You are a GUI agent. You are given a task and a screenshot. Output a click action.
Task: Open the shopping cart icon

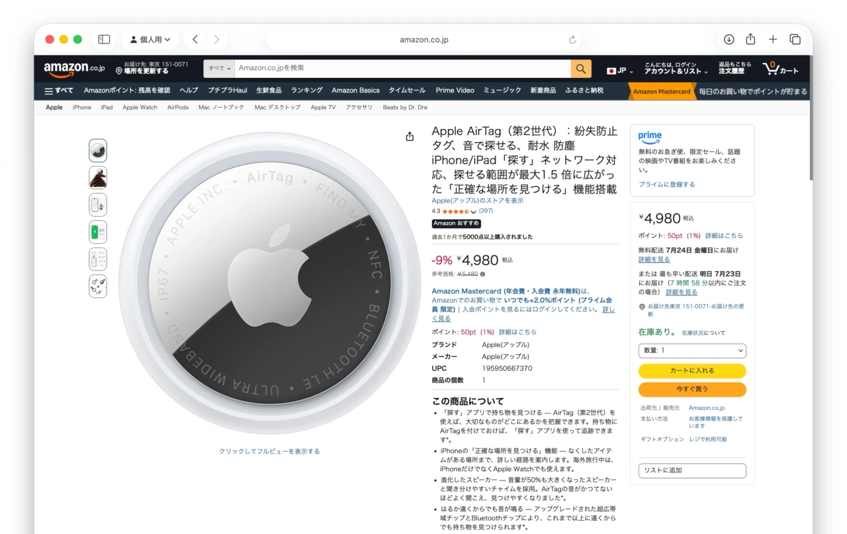[781, 68]
